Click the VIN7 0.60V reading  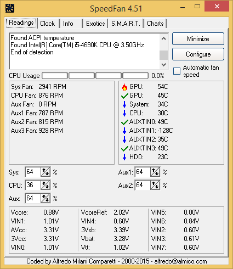coord(175,248)
